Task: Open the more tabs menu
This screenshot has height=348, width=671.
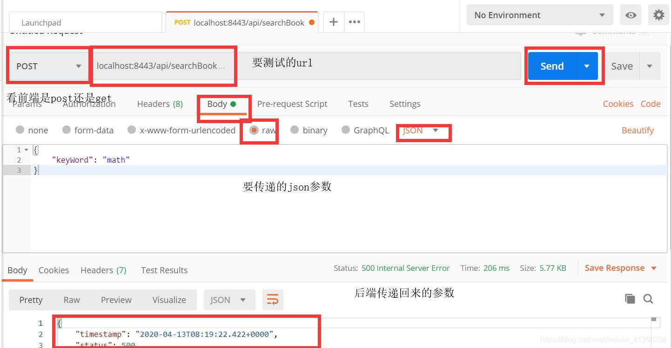Action: pyautogui.click(x=354, y=21)
